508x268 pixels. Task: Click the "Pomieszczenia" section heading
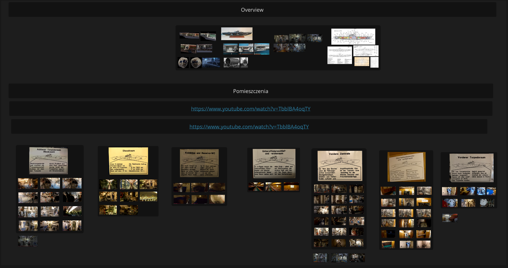pyautogui.click(x=251, y=91)
